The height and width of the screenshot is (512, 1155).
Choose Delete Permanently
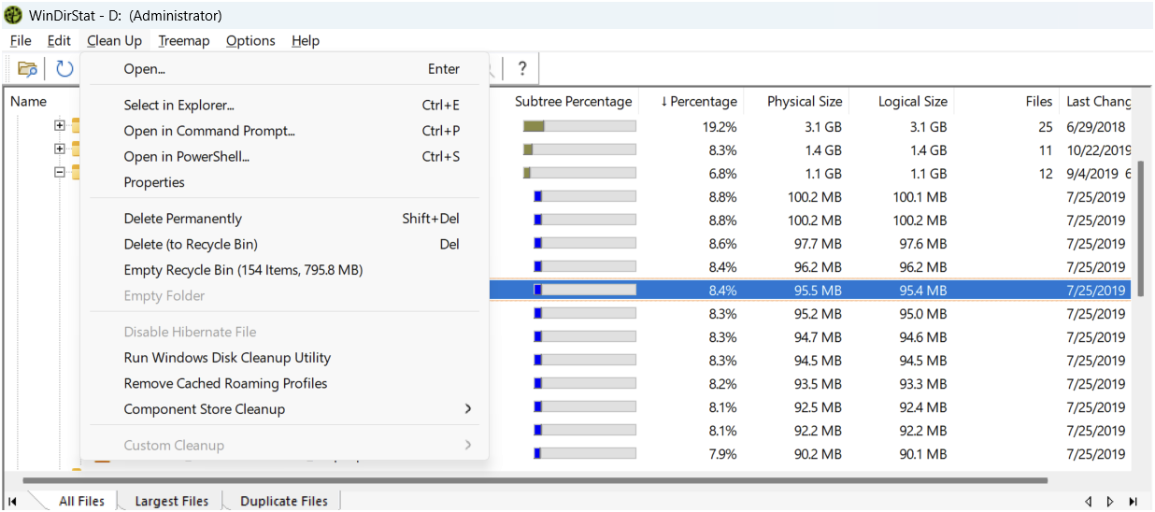(x=284, y=219)
